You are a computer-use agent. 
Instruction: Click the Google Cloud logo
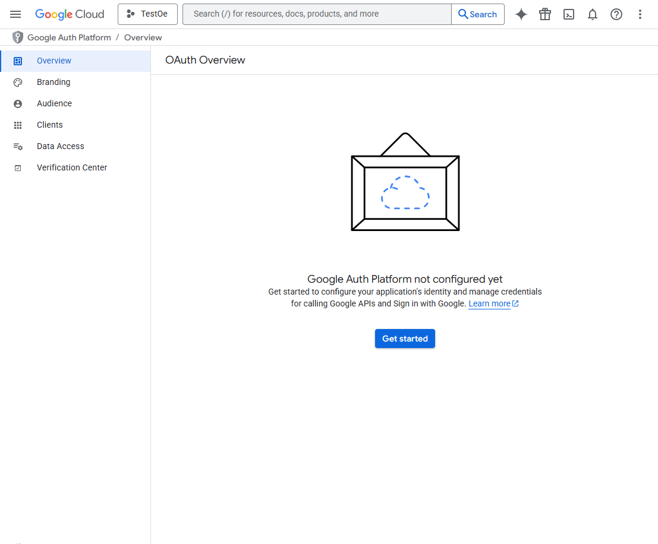pos(70,14)
